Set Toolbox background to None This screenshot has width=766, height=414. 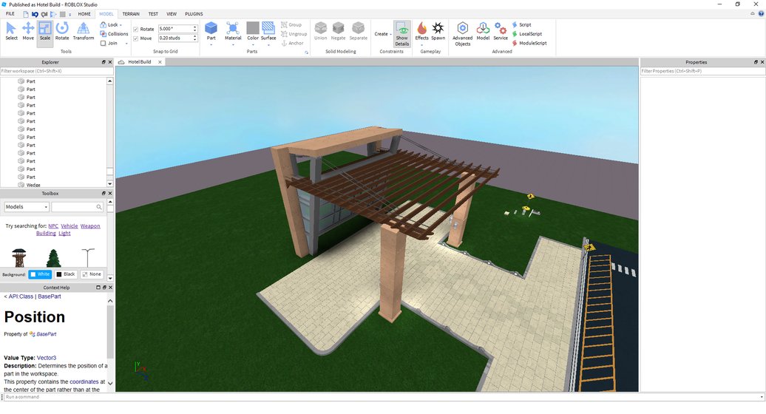tap(92, 274)
